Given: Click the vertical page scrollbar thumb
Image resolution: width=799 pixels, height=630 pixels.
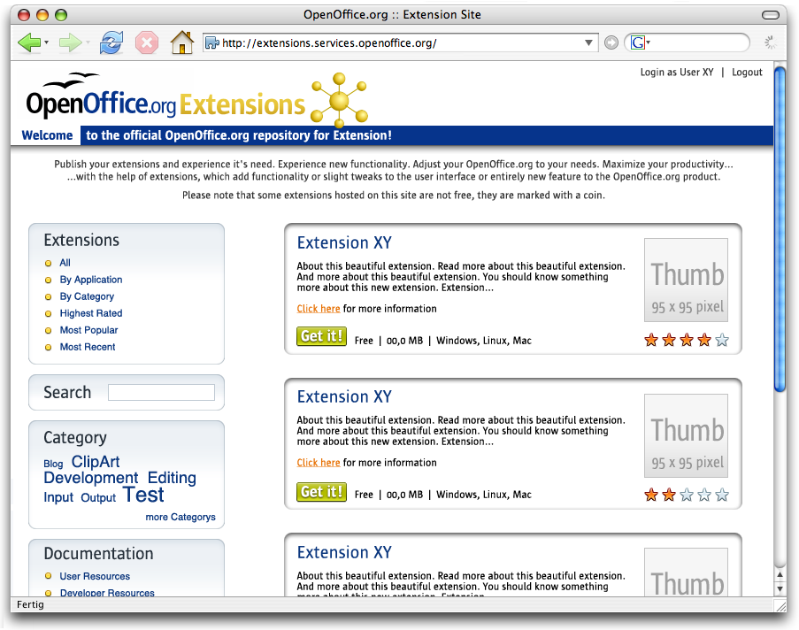Looking at the screenshot, I should pyautogui.click(x=780, y=228).
